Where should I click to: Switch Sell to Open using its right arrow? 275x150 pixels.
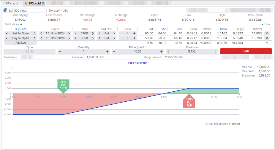click(x=34, y=33)
